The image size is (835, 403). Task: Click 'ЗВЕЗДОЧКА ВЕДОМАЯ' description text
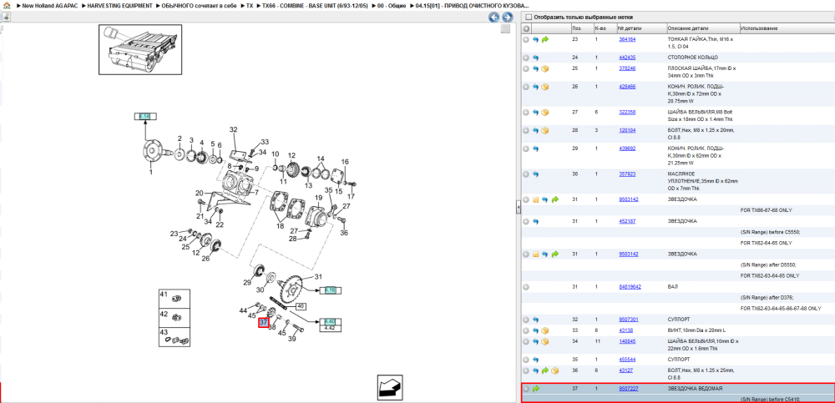pos(695,389)
